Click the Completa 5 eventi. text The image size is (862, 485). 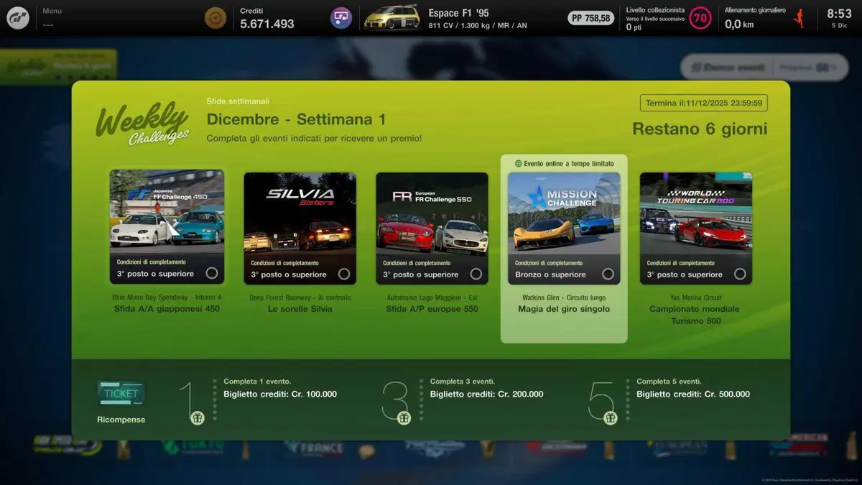[669, 382]
